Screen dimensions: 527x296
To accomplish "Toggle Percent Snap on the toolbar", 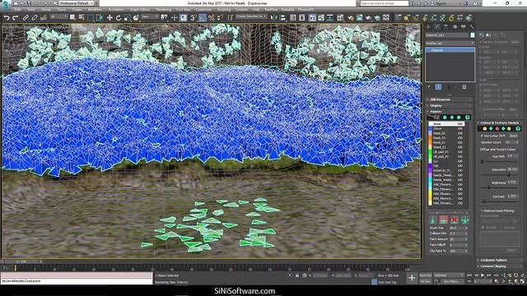I will click(x=211, y=17).
